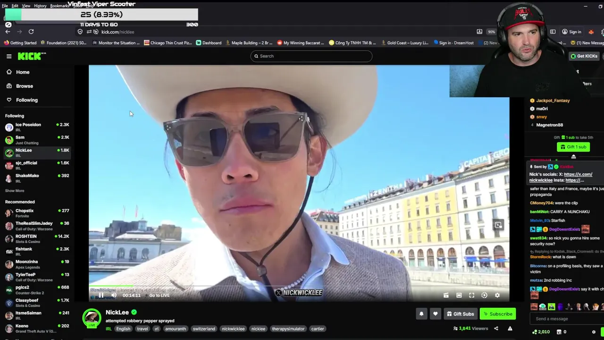Viewport: 604px width, 340px height.
Task: Open the browser File menu
Action: [5, 6]
